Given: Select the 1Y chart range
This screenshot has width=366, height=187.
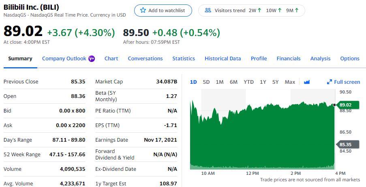Looking at the screenshot, I should [x=263, y=82].
